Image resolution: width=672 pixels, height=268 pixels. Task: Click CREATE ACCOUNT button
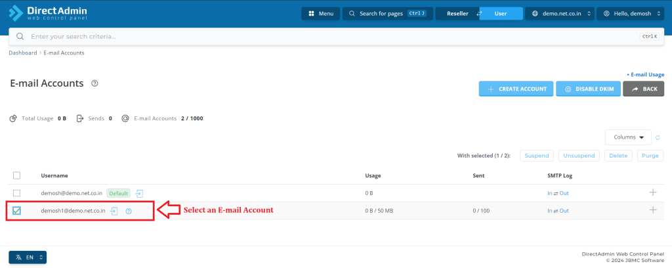pos(516,89)
